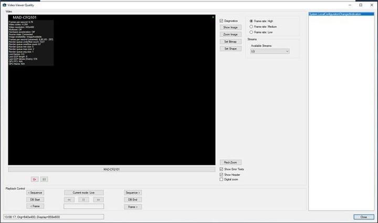378x223 pixels.
Task: Click the green pause icon below the video
Action: click(44, 179)
